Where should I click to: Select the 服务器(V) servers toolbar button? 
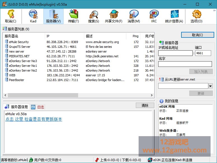(x=53, y=16)
